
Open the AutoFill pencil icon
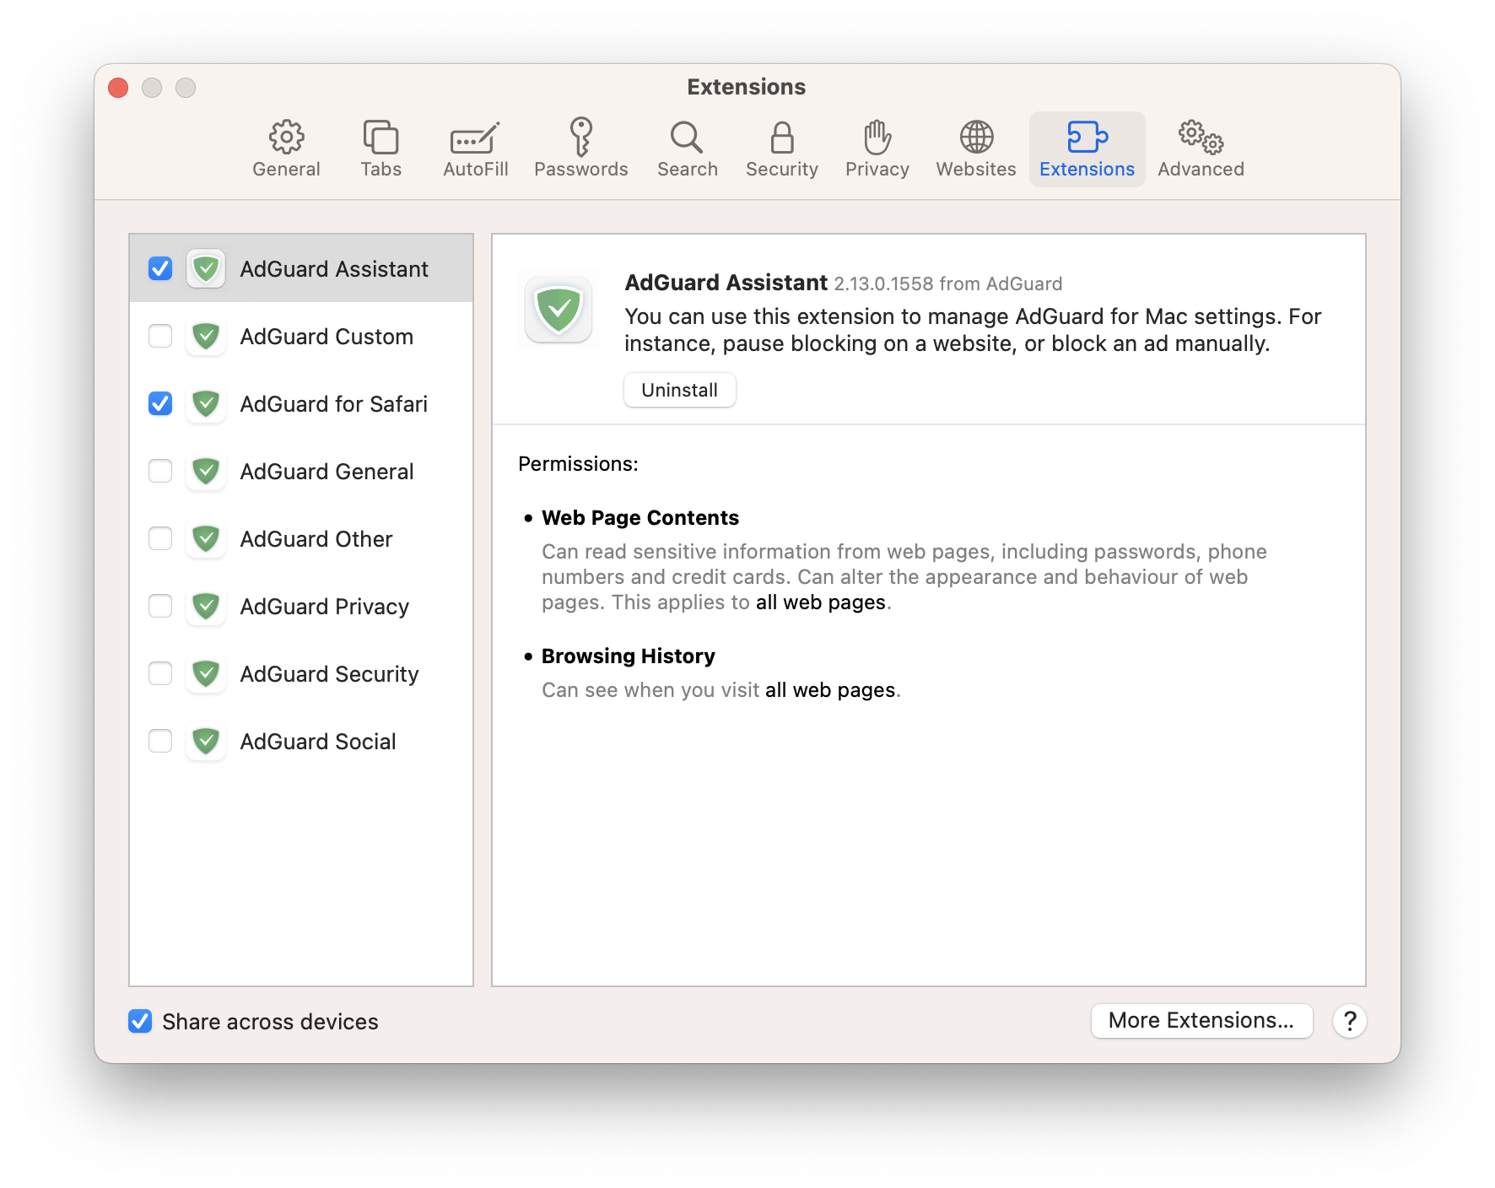475,137
